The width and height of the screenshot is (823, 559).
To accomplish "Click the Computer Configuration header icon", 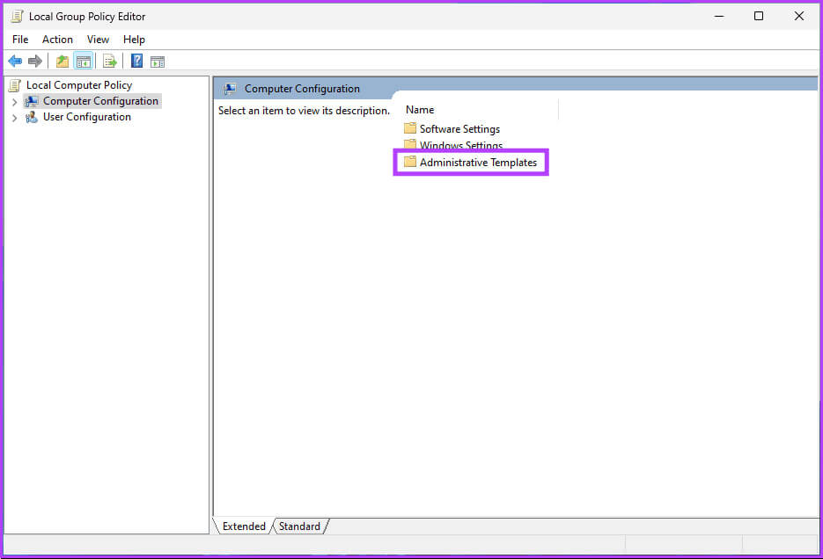I will pos(230,89).
